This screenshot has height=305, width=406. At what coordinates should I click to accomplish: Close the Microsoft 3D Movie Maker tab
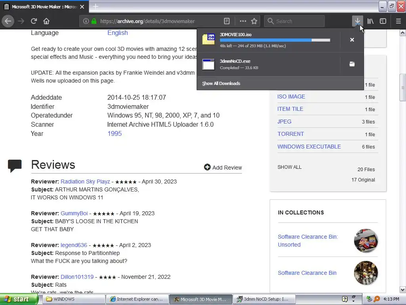coord(82,7)
